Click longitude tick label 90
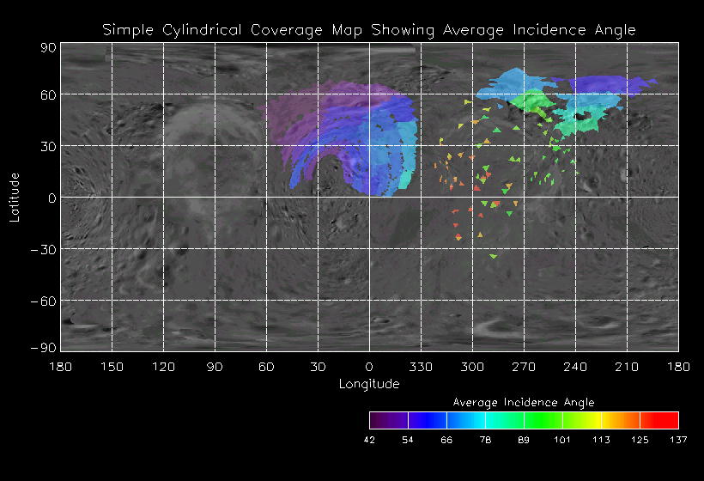This screenshot has width=704, height=481. coord(215,367)
